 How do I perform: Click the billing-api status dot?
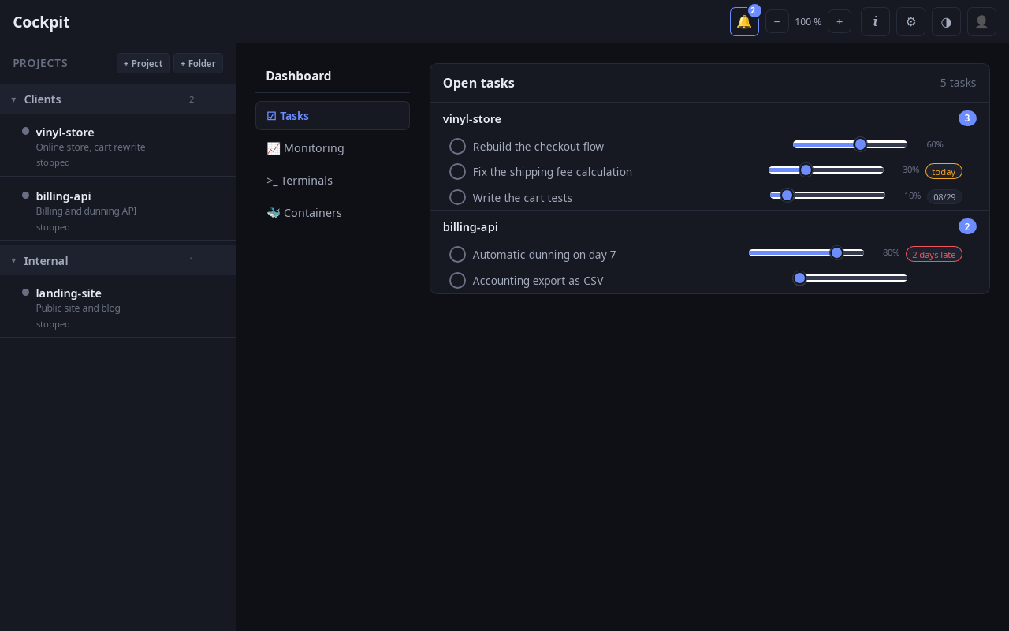pyautogui.click(x=25, y=195)
